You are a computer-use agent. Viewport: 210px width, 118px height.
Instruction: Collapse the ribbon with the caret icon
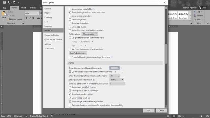click(208, 23)
